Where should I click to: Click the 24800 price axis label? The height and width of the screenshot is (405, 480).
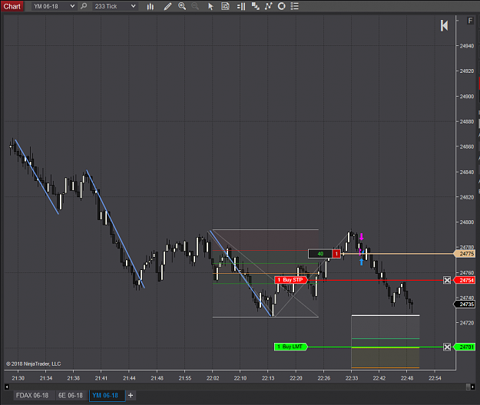[x=466, y=222]
